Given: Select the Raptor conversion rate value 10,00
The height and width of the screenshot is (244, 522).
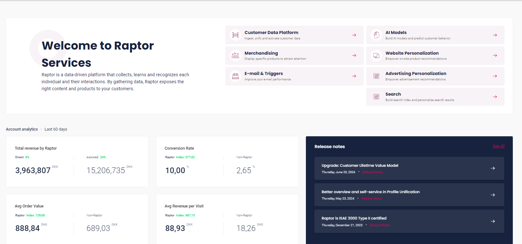Looking at the screenshot, I should coord(175,171).
